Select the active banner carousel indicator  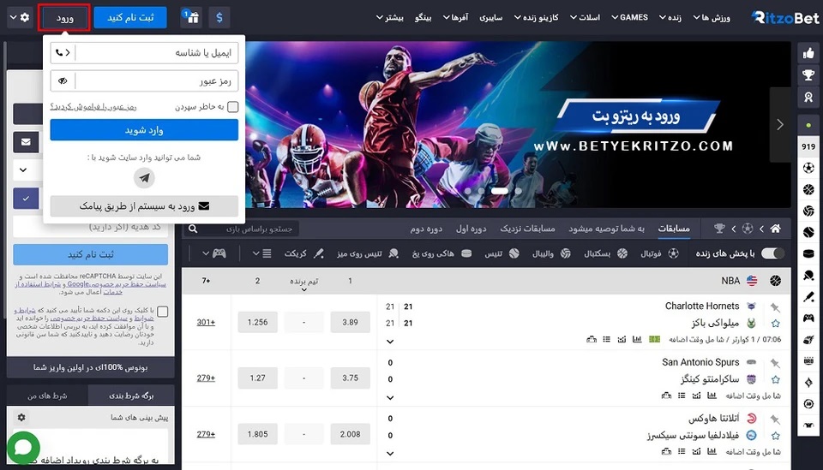tap(500, 191)
